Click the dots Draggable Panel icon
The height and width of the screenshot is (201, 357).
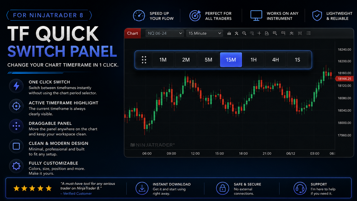pos(16,126)
